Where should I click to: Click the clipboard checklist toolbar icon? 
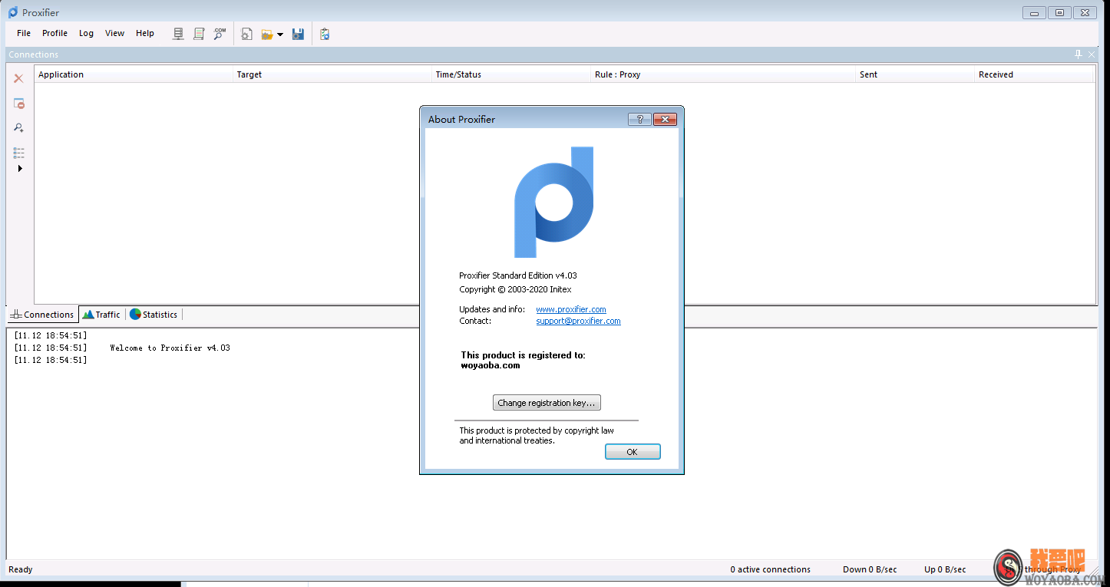325,34
